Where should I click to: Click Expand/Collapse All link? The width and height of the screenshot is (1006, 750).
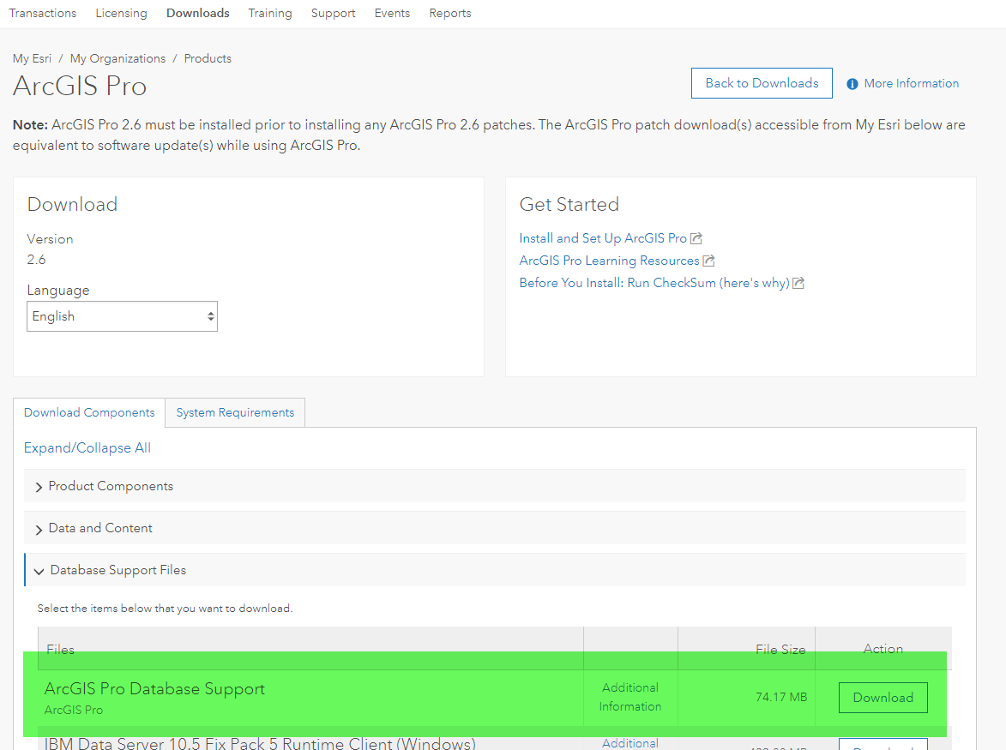pyautogui.click(x=87, y=447)
